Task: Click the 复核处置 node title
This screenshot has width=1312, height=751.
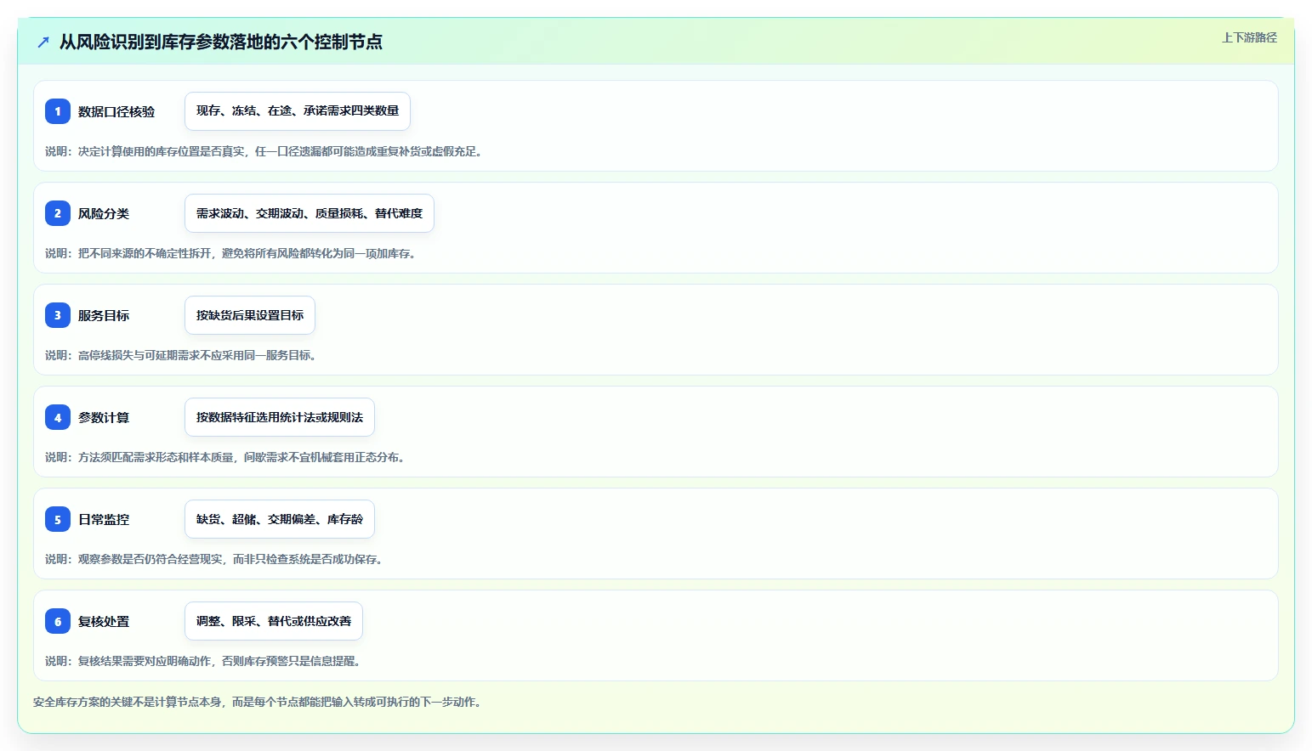Action: 104,621
